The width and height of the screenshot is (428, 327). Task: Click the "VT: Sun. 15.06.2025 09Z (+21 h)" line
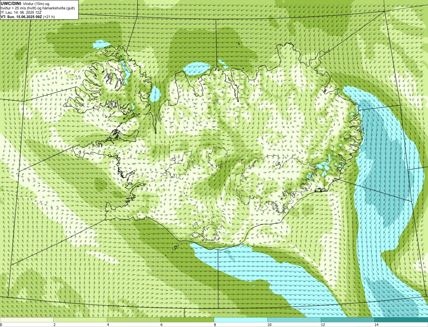(x=28, y=16)
